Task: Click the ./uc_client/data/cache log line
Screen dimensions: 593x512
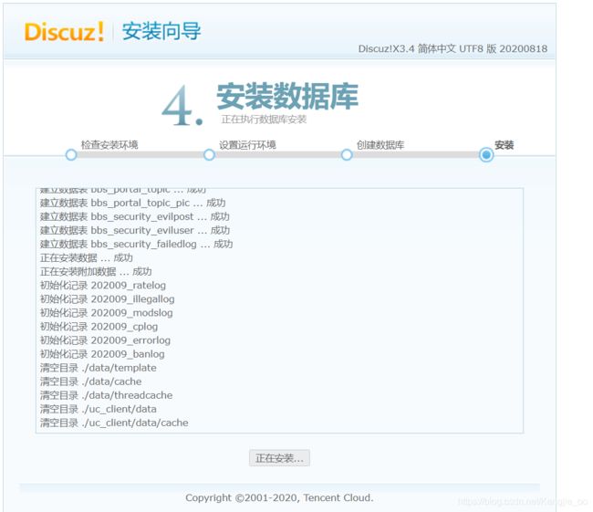Action: click(114, 423)
